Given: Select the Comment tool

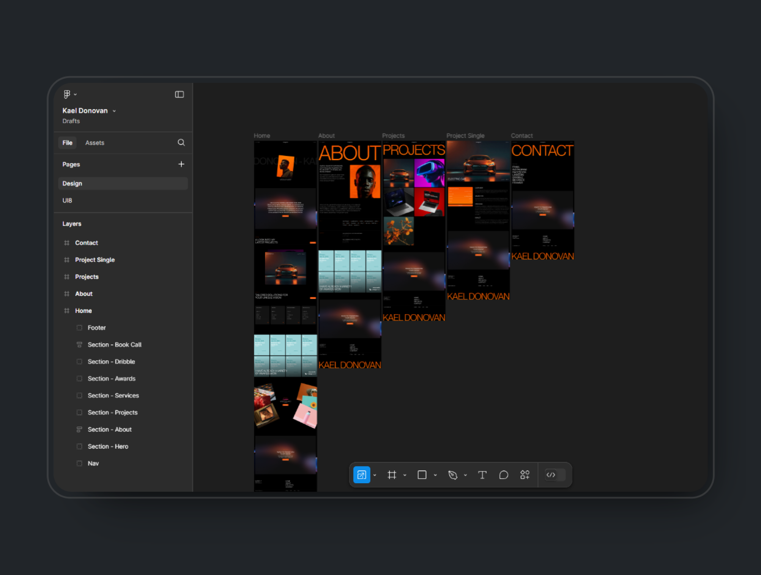Looking at the screenshot, I should pos(504,475).
